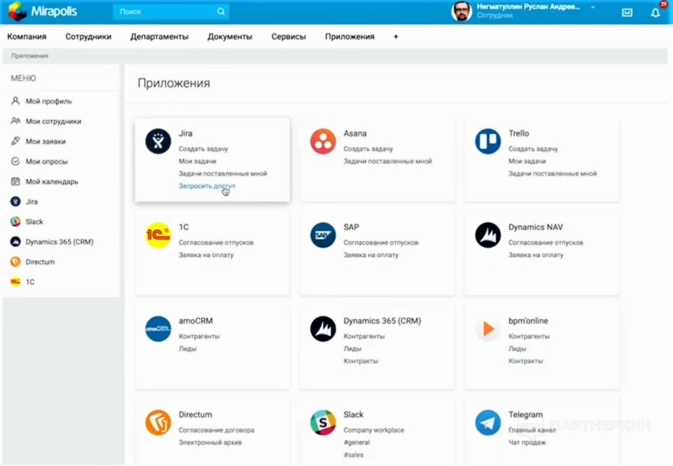Click Запросить доступ under Jira

207,186
